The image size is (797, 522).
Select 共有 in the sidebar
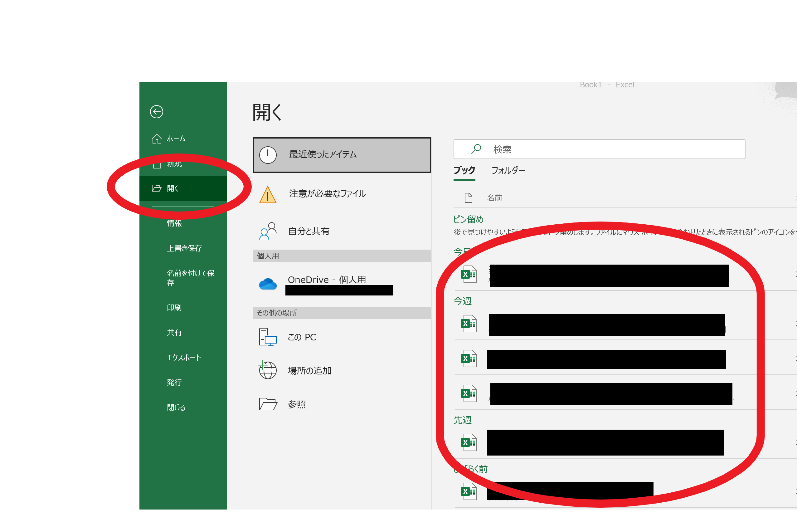174,332
